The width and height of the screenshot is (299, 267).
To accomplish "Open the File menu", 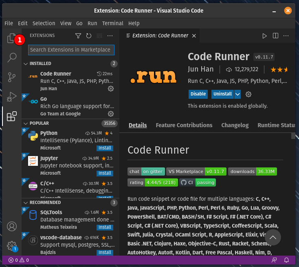I will [x=9, y=23].
